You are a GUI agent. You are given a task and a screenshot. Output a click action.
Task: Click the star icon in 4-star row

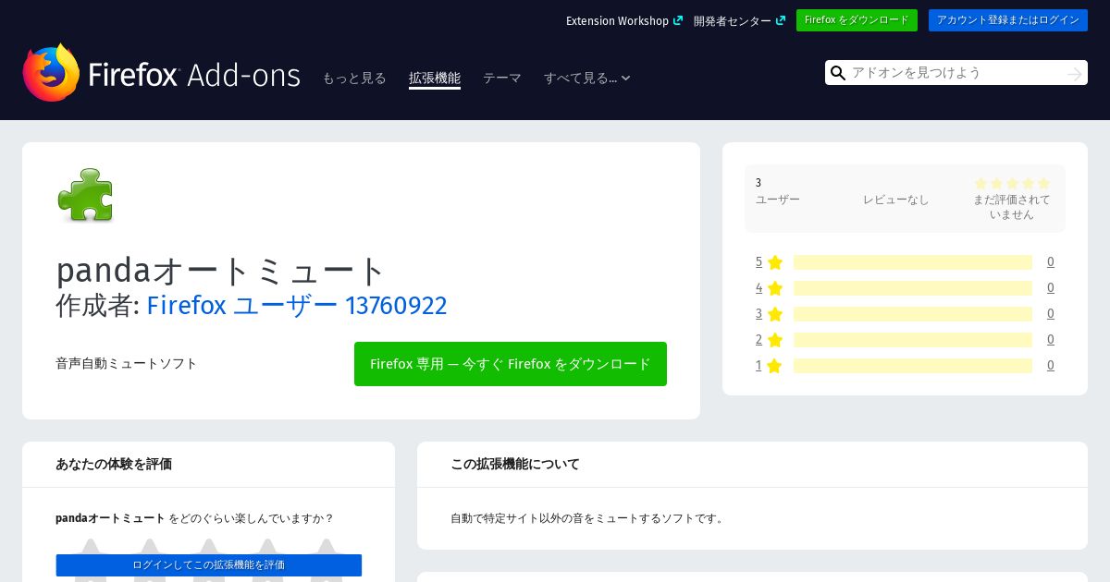(775, 288)
